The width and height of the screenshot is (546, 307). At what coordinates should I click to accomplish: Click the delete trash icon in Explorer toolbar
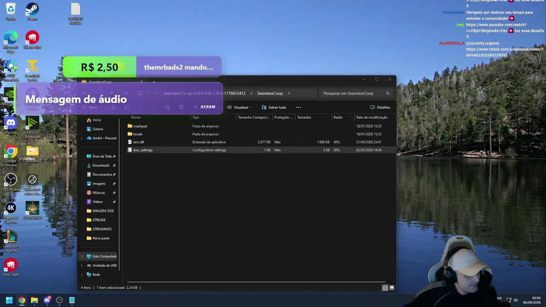pos(181,107)
